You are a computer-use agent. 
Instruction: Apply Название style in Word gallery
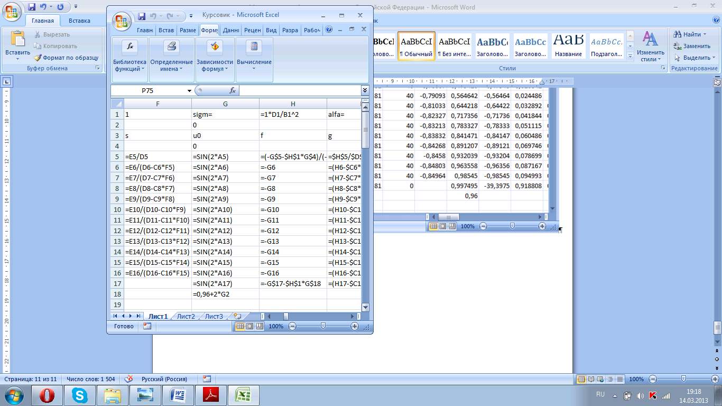569,46
